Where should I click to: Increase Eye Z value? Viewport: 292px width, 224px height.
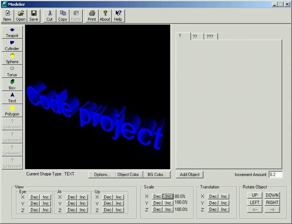tap(46, 210)
